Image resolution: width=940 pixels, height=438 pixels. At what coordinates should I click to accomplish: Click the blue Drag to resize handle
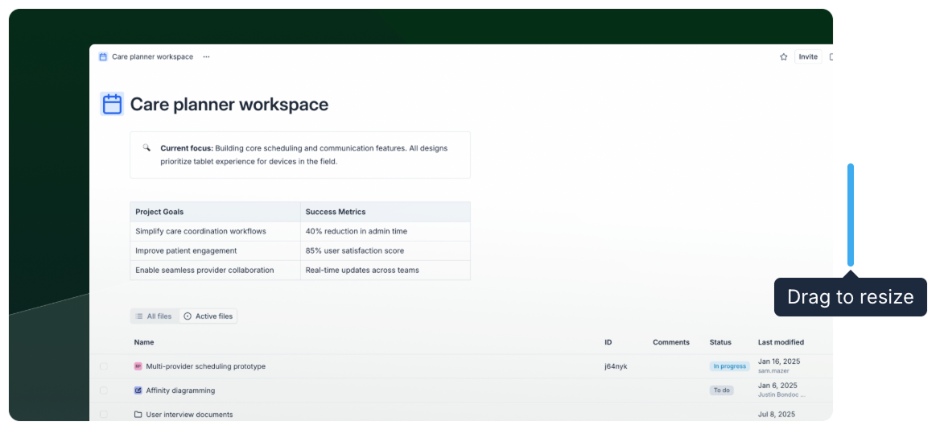click(x=851, y=215)
